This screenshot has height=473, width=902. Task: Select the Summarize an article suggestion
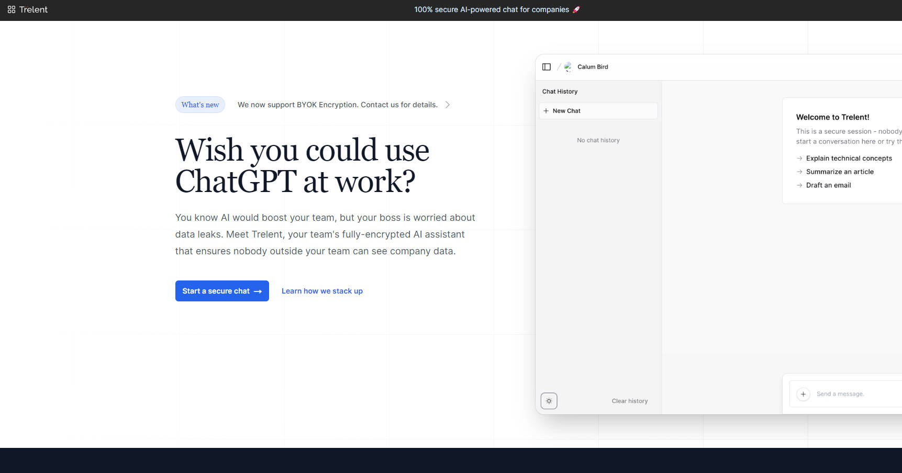(839, 172)
